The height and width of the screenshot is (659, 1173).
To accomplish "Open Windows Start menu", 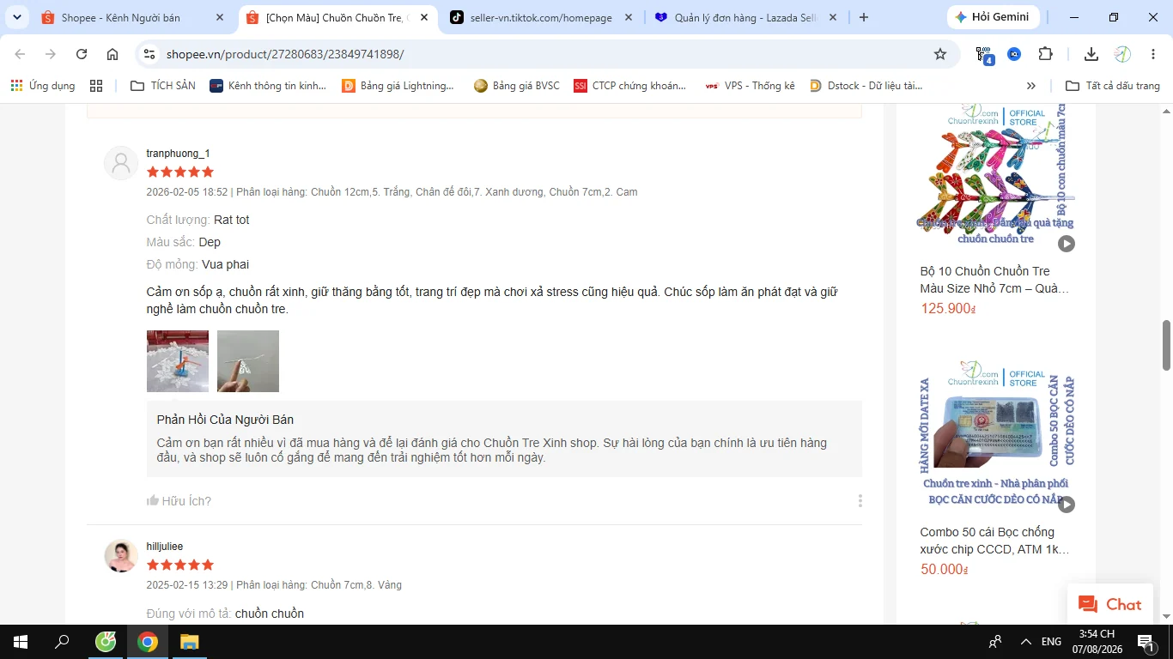I will click(x=20, y=642).
